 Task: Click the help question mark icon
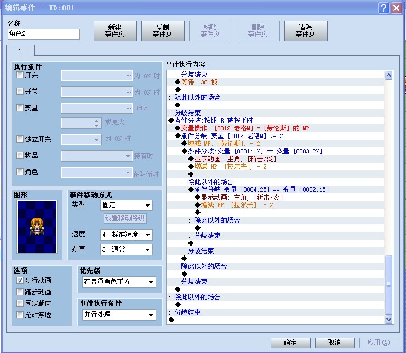pyautogui.click(x=384, y=8)
